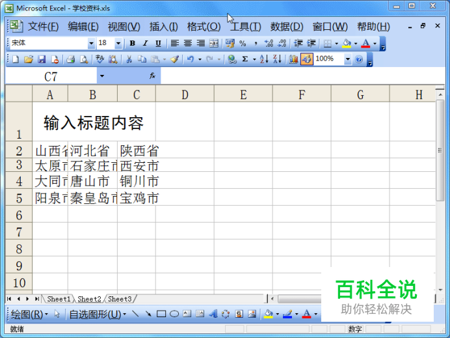This screenshot has height=338, width=450.
Task: Toggle the Drawing toolbar button
Action: point(306,59)
